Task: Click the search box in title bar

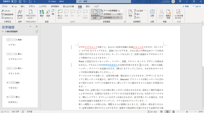Action: pyautogui.click(x=104, y=2)
